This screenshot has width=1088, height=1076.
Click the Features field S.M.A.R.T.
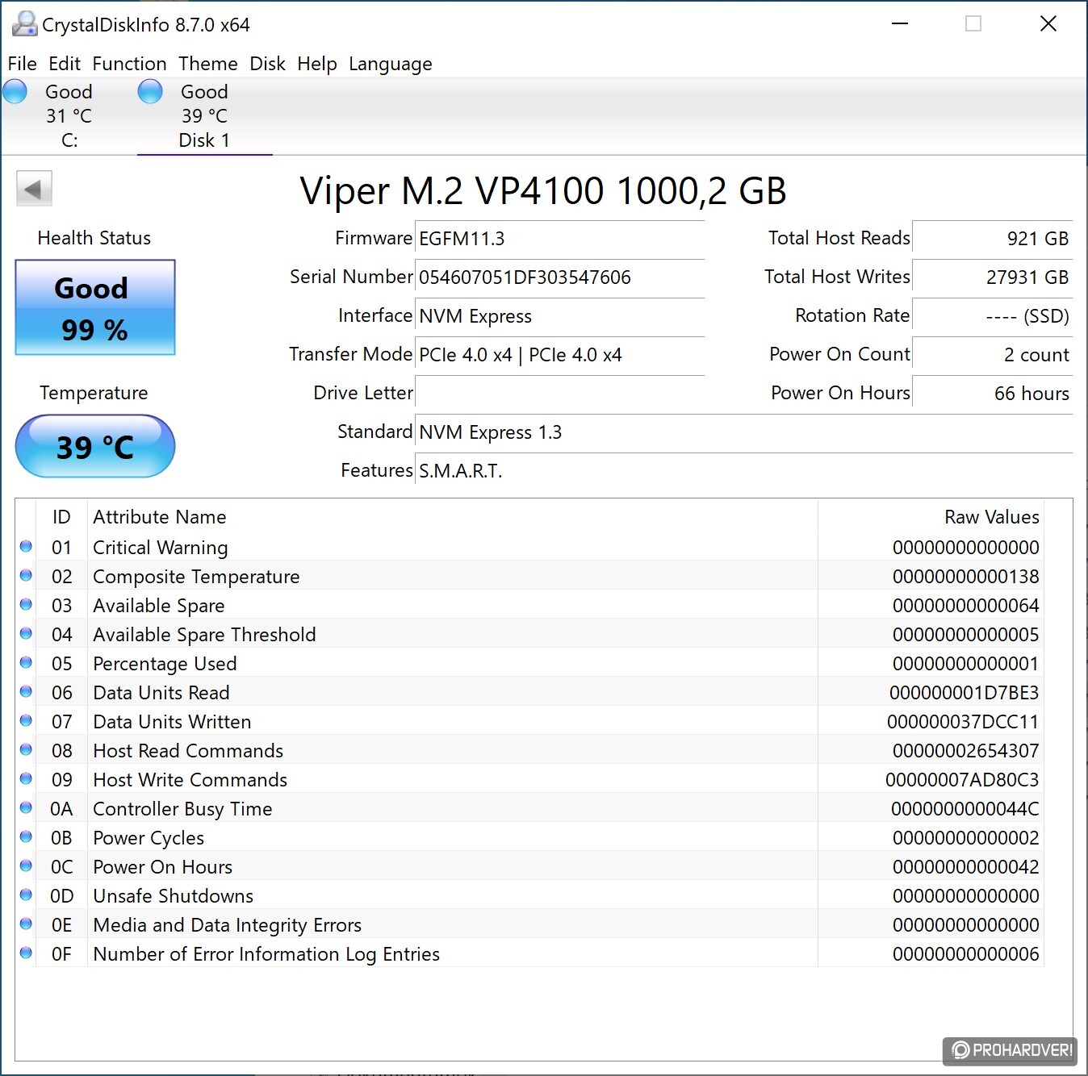[x=744, y=471]
